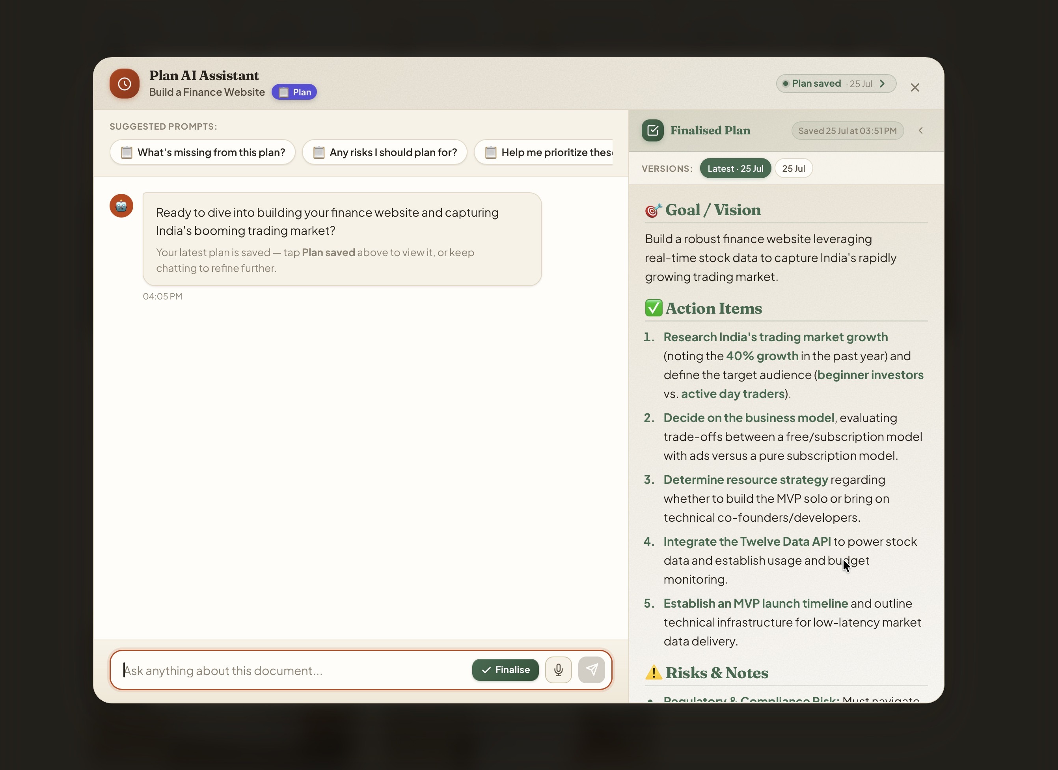Image resolution: width=1058 pixels, height=770 pixels.
Task: Click the Saved 25 Jul at 03:51 PM label
Action: coord(847,131)
